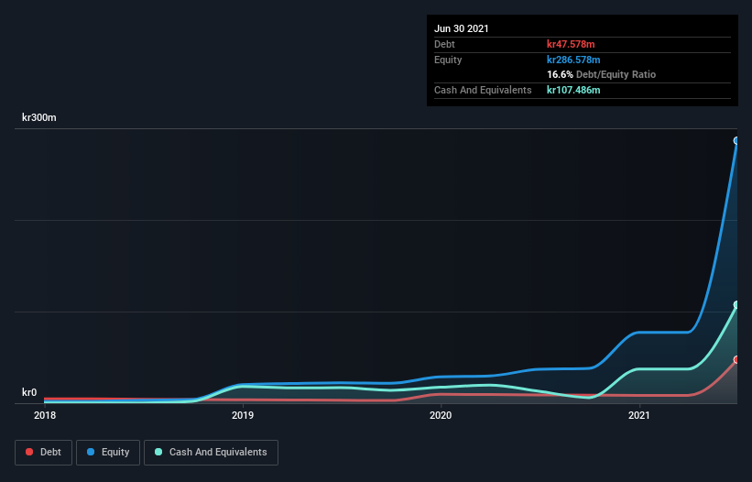
Task: Toggle the Debt series legend button
Action: click(43, 453)
